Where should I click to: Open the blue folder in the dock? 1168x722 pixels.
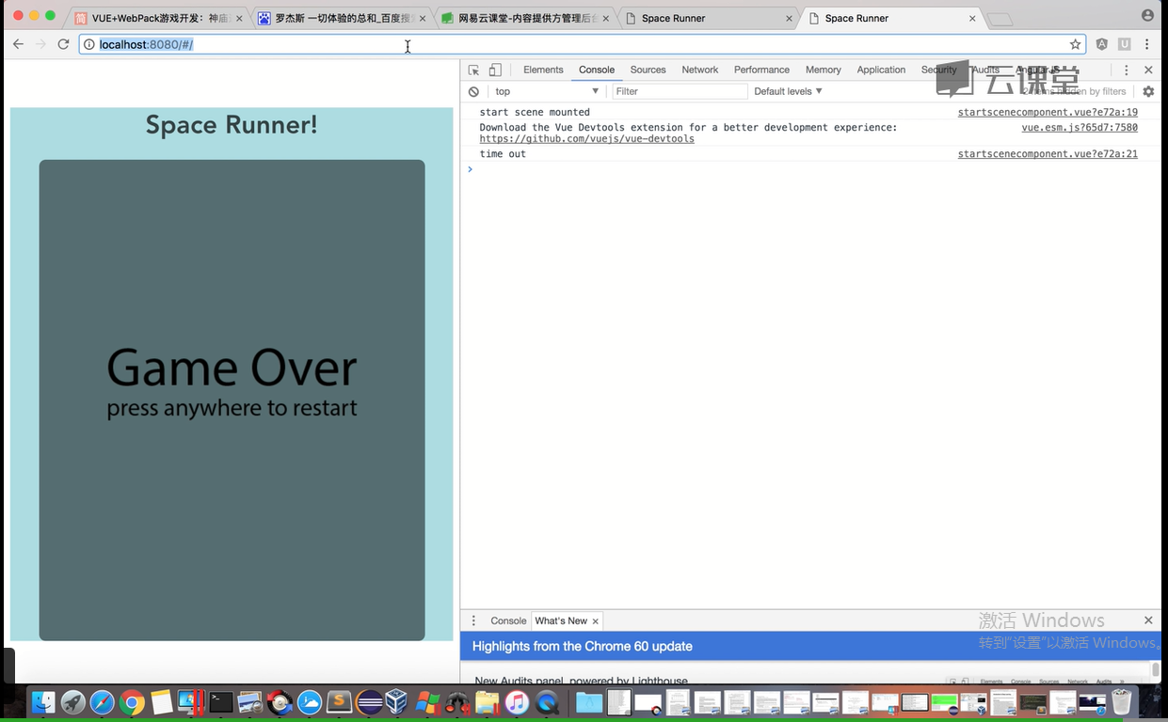[589, 701]
